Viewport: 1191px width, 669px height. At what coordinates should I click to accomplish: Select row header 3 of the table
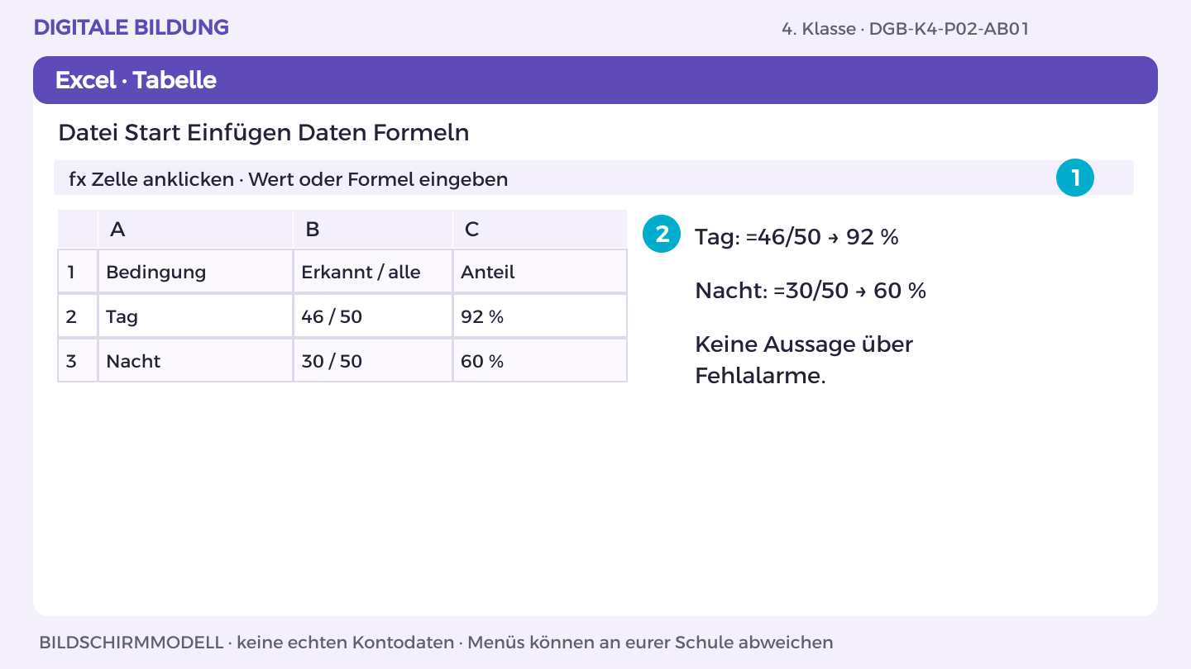pos(78,361)
